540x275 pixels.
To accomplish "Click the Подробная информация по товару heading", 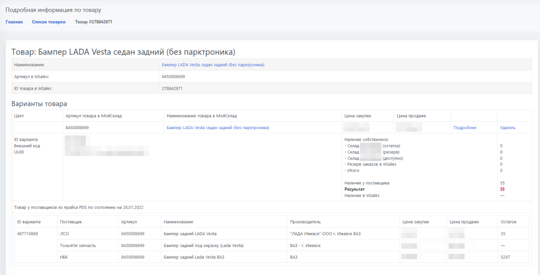I will 53,10.
